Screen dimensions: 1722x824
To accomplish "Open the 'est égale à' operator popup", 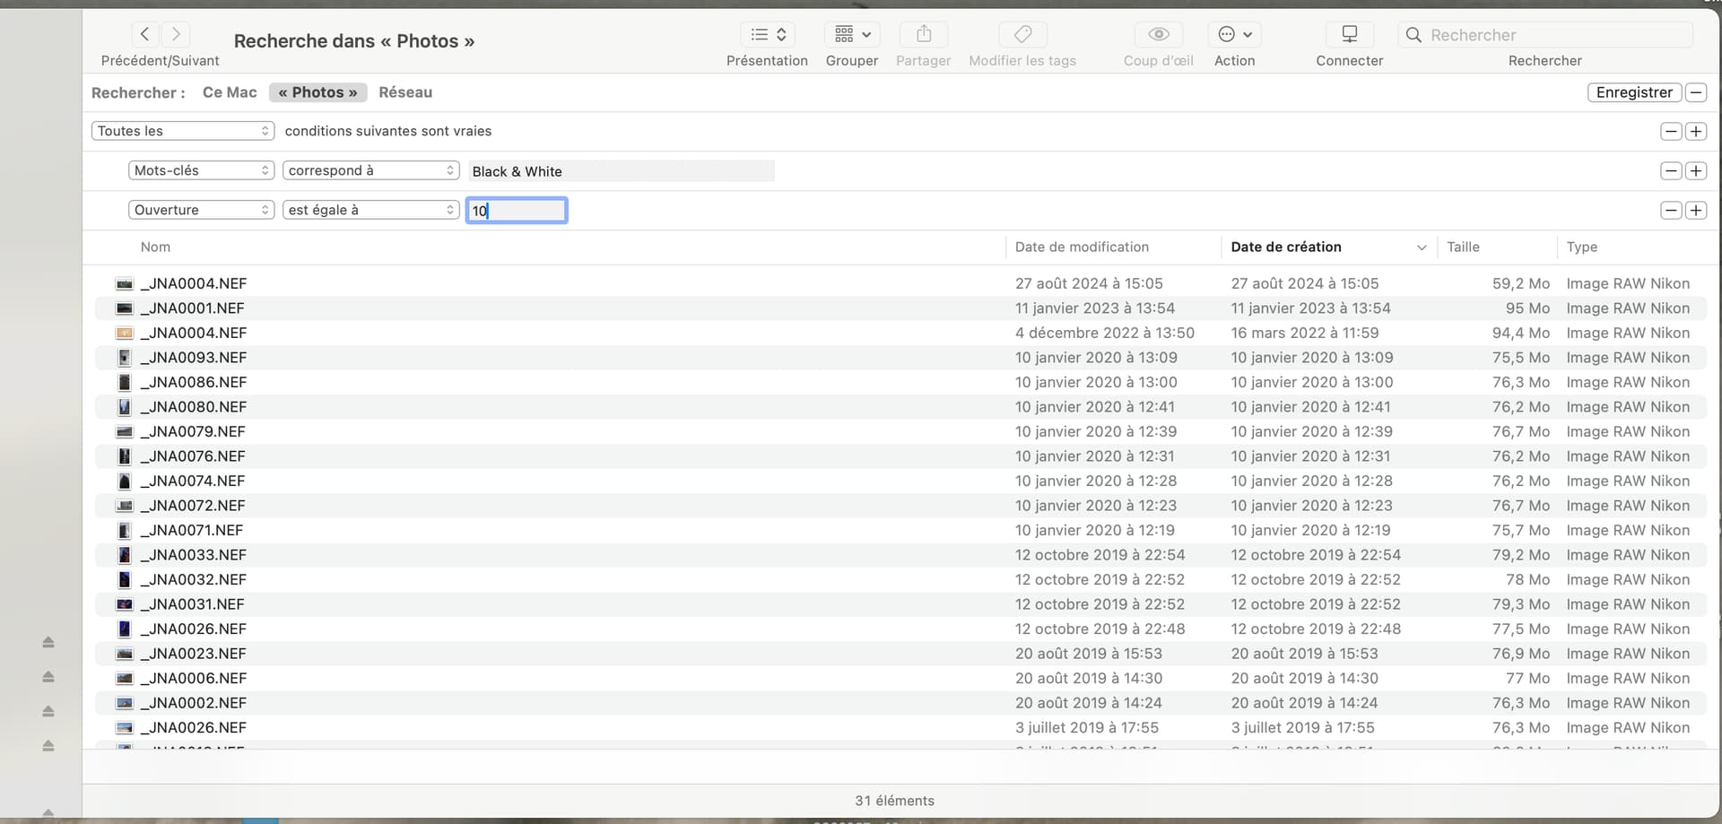I will pyautogui.click(x=370, y=210).
